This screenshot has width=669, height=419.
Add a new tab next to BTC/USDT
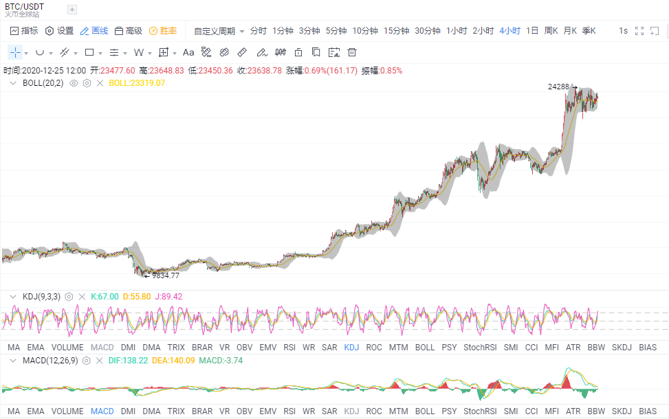(x=72, y=10)
